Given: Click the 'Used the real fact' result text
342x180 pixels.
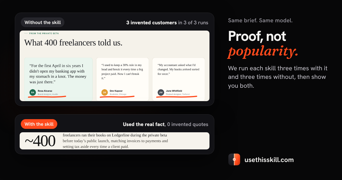Looking at the screenshot, I should 144,124.
